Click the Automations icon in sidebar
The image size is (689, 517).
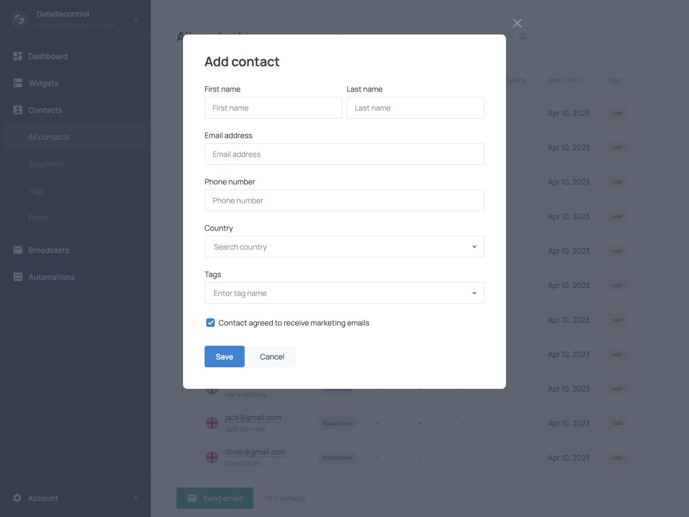[18, 277]
